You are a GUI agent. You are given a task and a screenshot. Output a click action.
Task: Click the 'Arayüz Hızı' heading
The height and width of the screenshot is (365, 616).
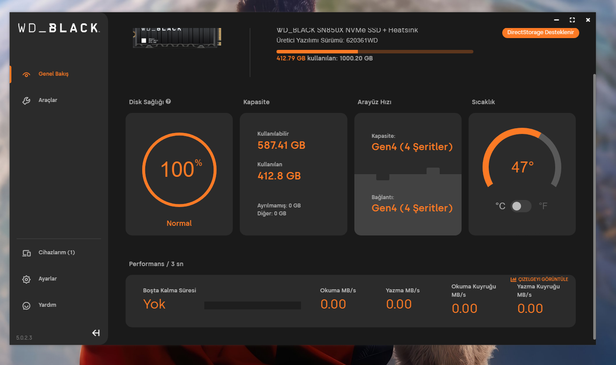pos(374,102)
